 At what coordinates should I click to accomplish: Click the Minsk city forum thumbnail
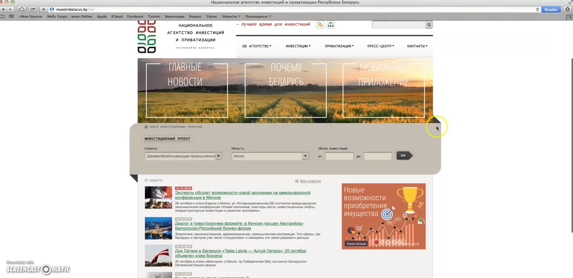tap(158, 228)
